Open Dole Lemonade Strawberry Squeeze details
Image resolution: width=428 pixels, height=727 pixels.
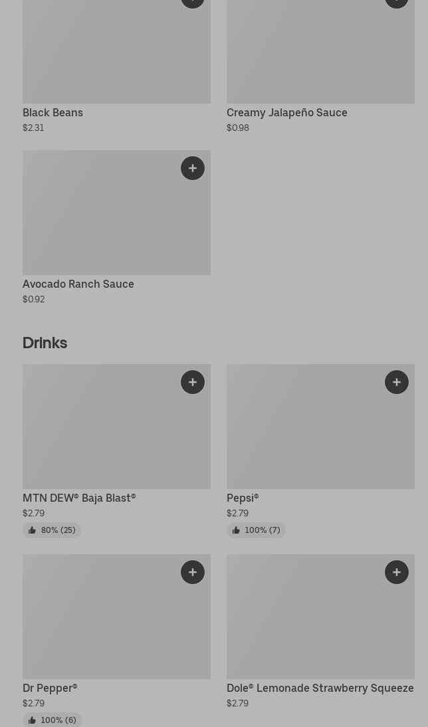(320, 688)
